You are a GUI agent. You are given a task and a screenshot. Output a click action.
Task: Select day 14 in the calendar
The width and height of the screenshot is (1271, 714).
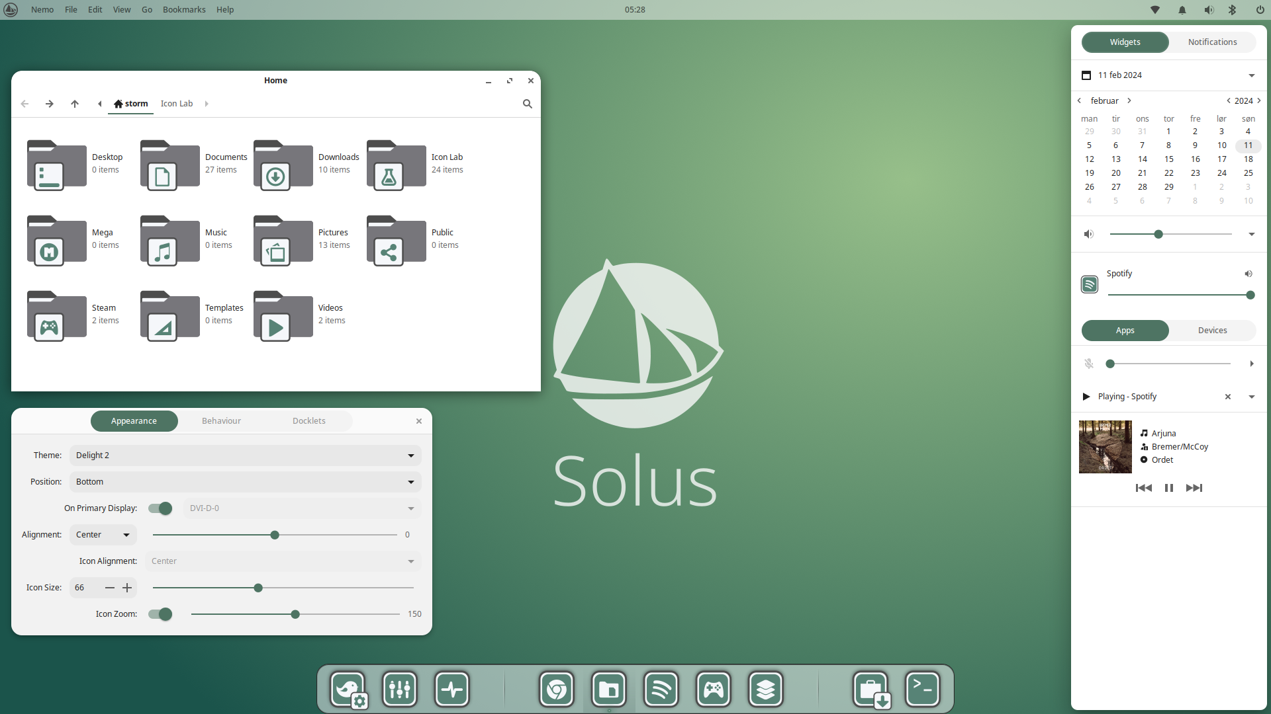(x=1143, y=159)
